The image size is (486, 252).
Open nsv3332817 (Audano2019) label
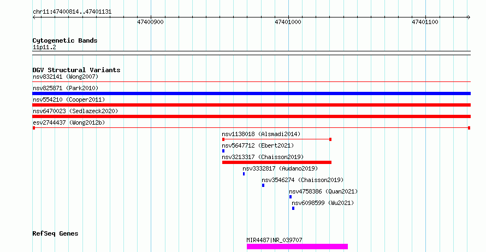pyautogui.click(x=280, y=168)
